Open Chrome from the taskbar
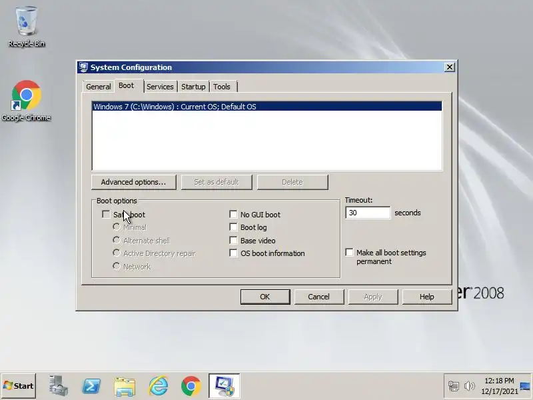 (191, 386)
